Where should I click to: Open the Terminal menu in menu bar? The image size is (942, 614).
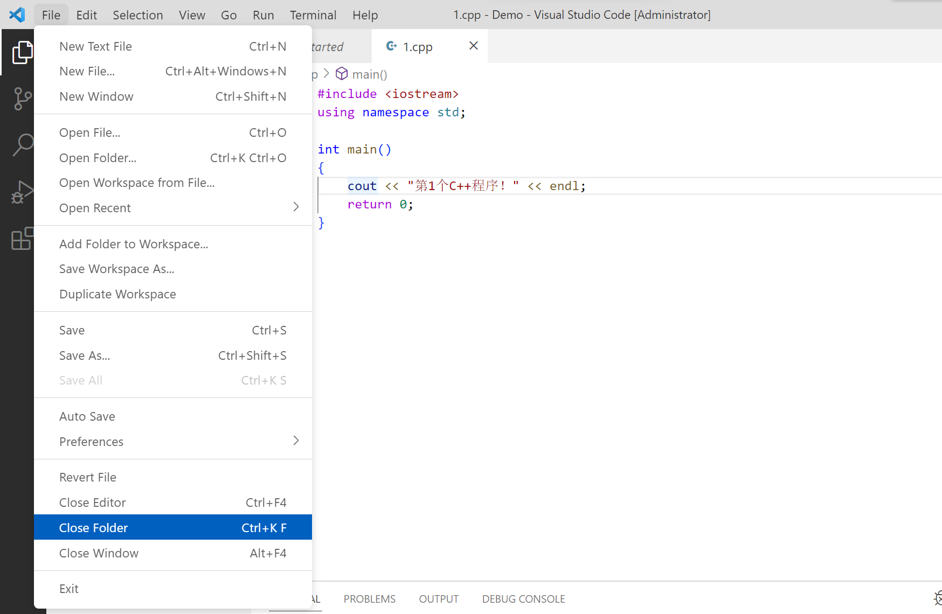313,15
